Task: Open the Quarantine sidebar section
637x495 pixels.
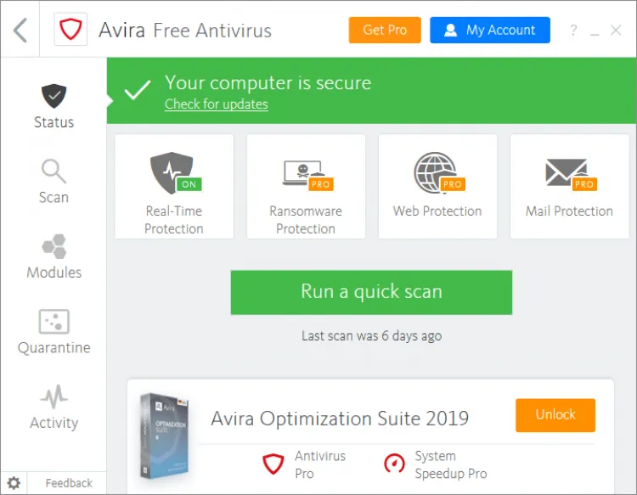Action: click(x=54, y=332)
